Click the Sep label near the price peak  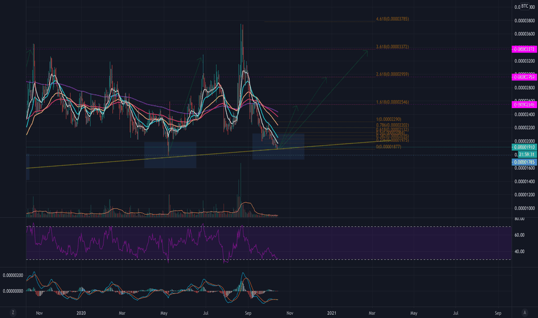(x=248, y=313)
